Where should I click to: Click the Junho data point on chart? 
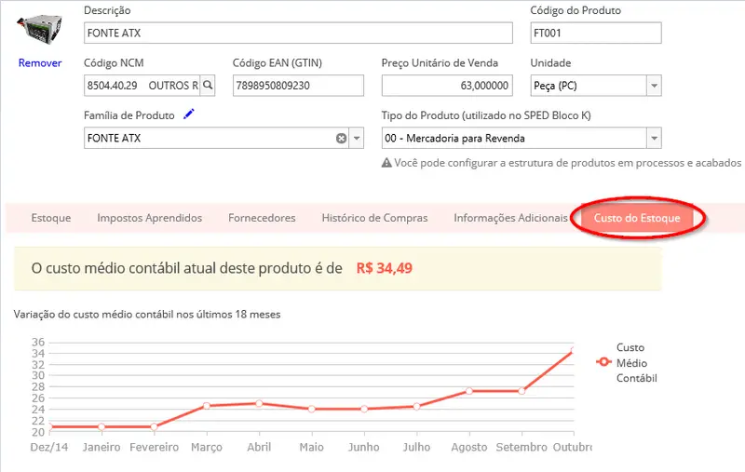(x=364, y=409)
